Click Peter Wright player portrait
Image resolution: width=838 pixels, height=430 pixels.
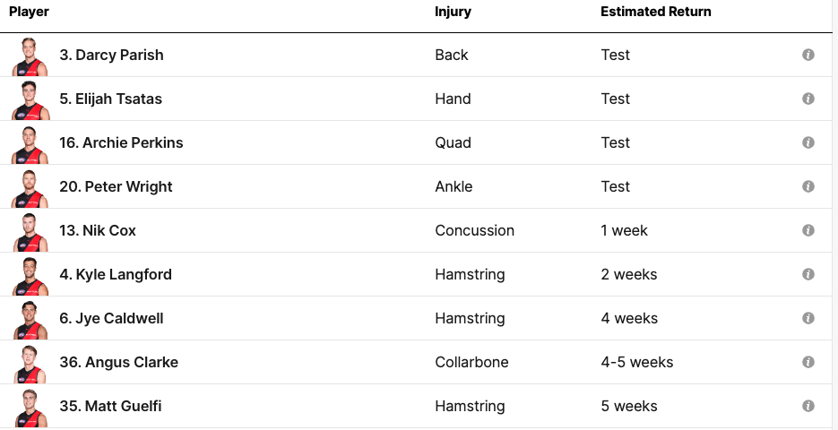pos(30,188)
